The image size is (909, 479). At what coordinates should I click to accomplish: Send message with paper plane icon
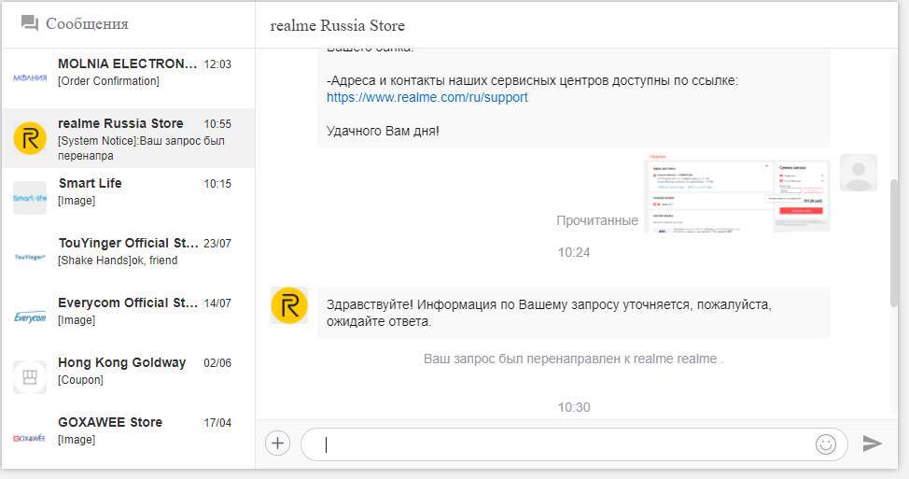click(872, 444)
